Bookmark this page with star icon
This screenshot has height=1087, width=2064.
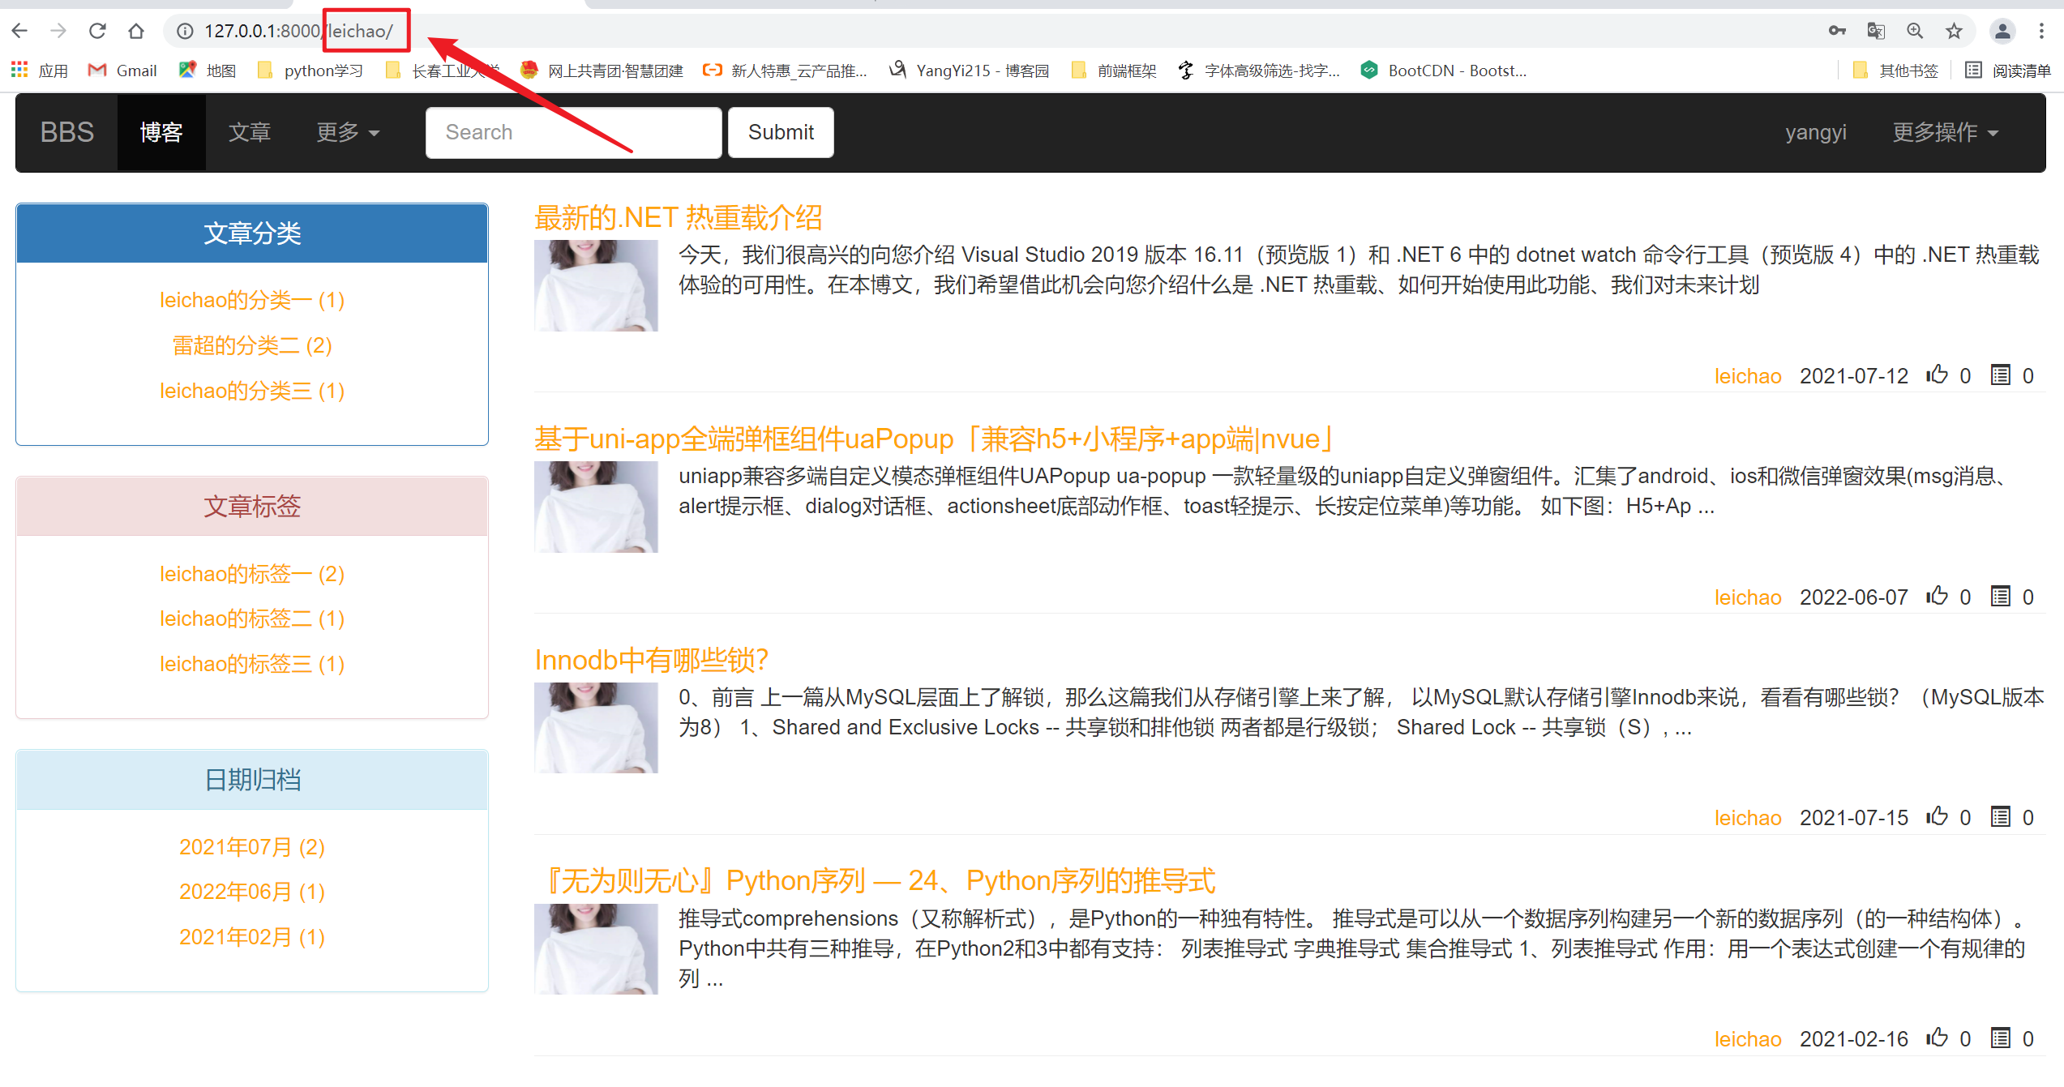click(1955, 31)
